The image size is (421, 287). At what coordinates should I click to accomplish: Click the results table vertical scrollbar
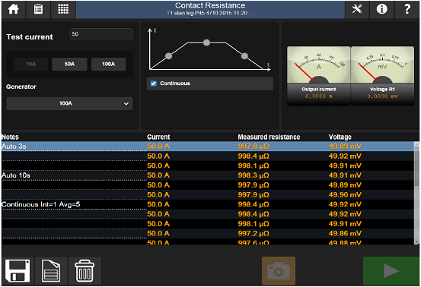point(416,193)
